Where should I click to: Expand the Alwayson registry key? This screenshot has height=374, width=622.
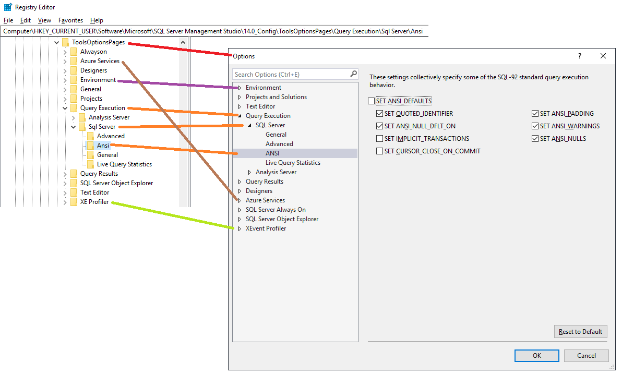click(65, 52)
